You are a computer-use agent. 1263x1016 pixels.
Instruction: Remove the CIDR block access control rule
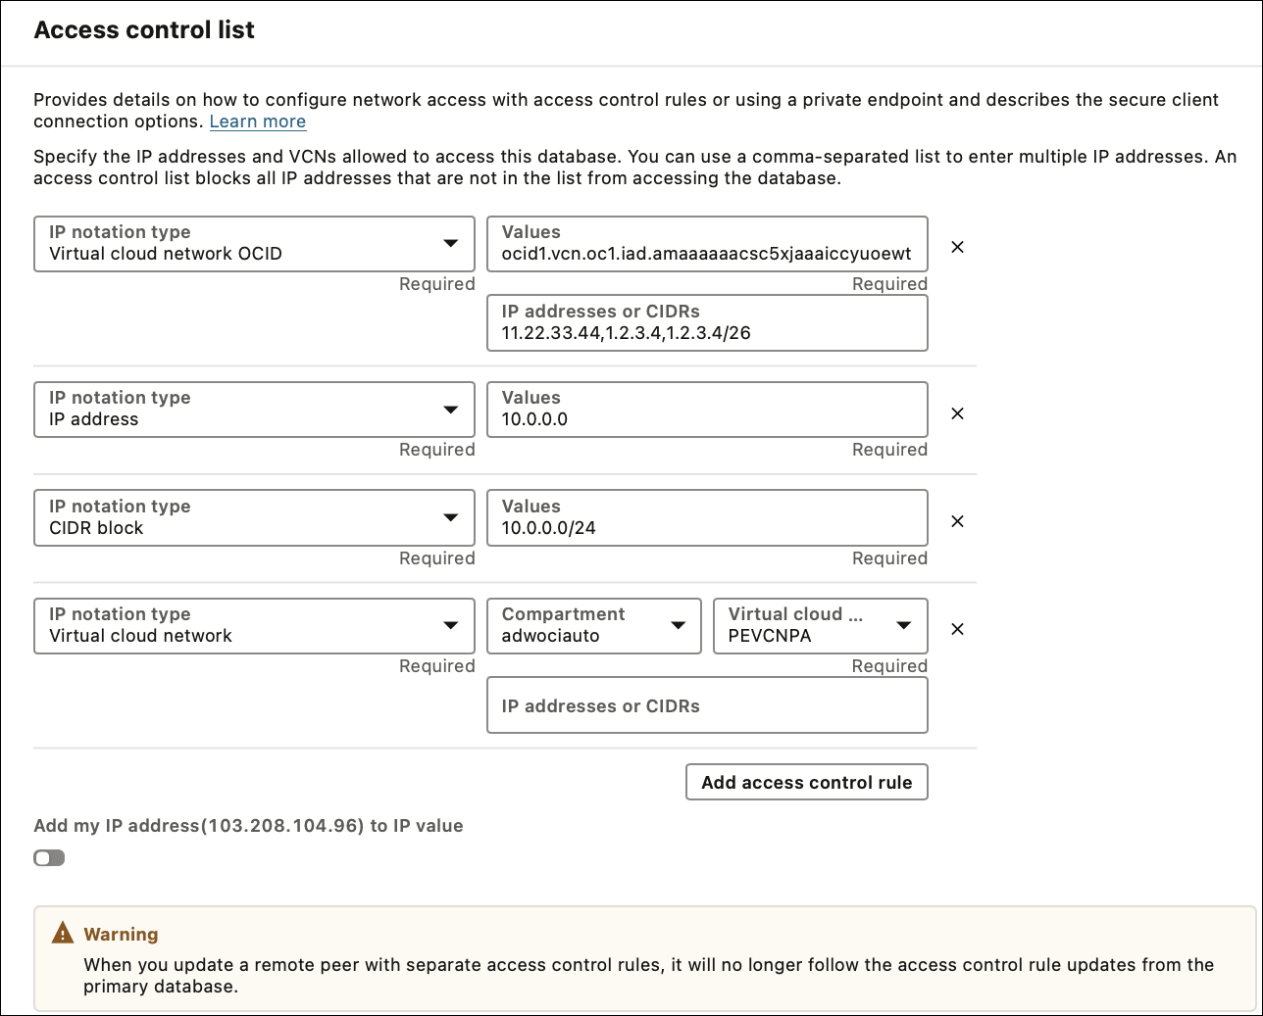coord(957,521)
